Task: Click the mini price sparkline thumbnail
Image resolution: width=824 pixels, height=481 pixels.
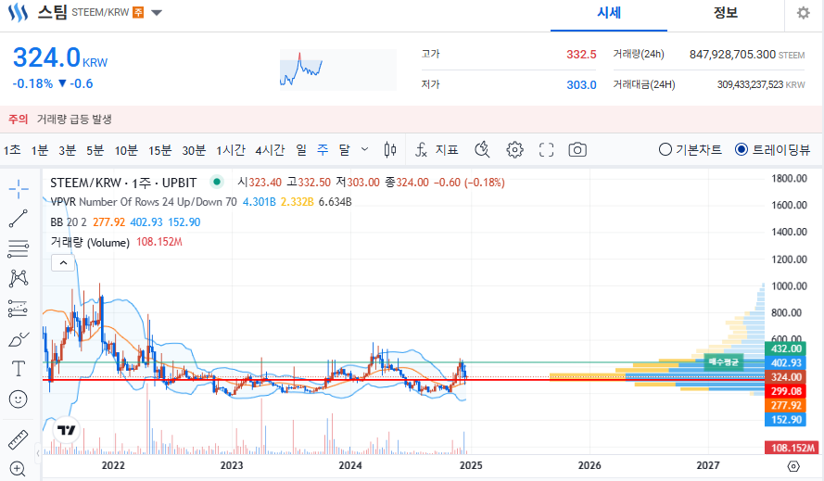Action: 338,70
